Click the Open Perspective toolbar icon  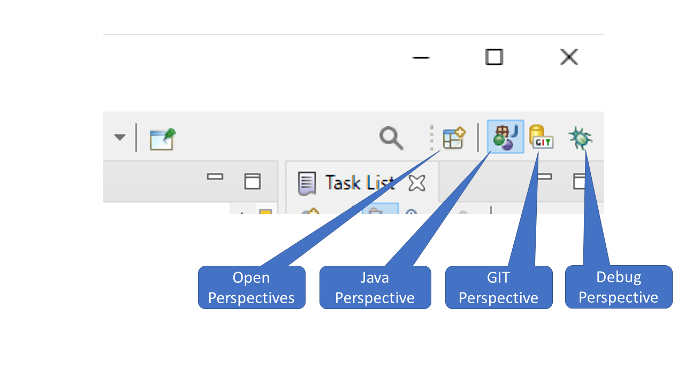click(454, 138)
